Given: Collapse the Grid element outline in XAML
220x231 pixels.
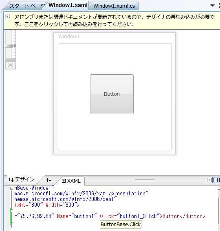Looking at the screenshot, I should coord(11,211).
